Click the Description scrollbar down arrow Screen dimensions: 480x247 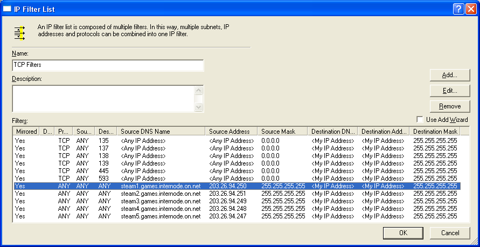click(x=199, y=107)
